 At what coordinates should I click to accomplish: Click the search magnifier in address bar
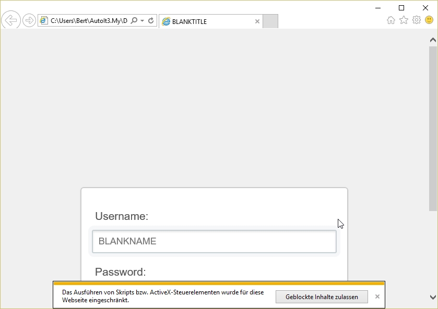click(x=134, y=21)
